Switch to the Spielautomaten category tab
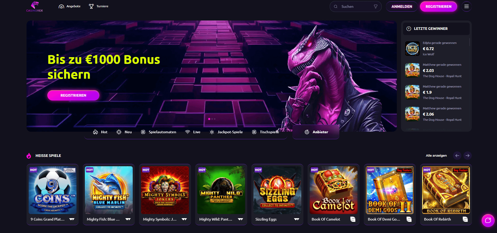This screenshot has width=497, height=233. click(158, 132)
